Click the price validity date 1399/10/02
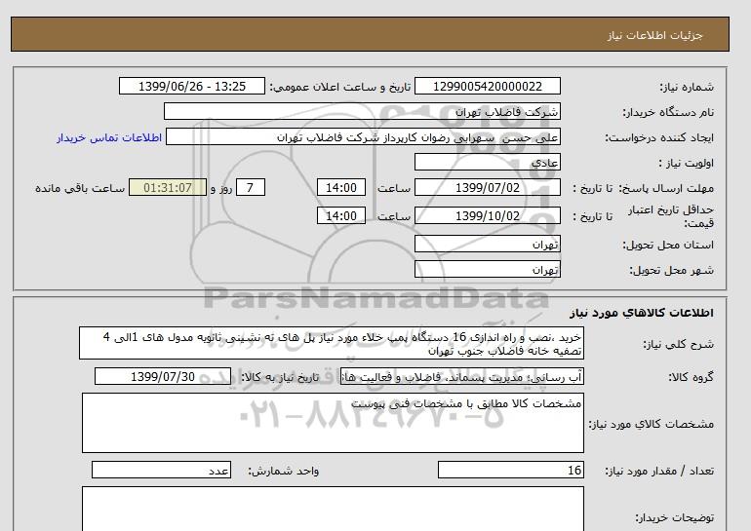751x531 pixels. pyautogui.click(x=487, y=215)
